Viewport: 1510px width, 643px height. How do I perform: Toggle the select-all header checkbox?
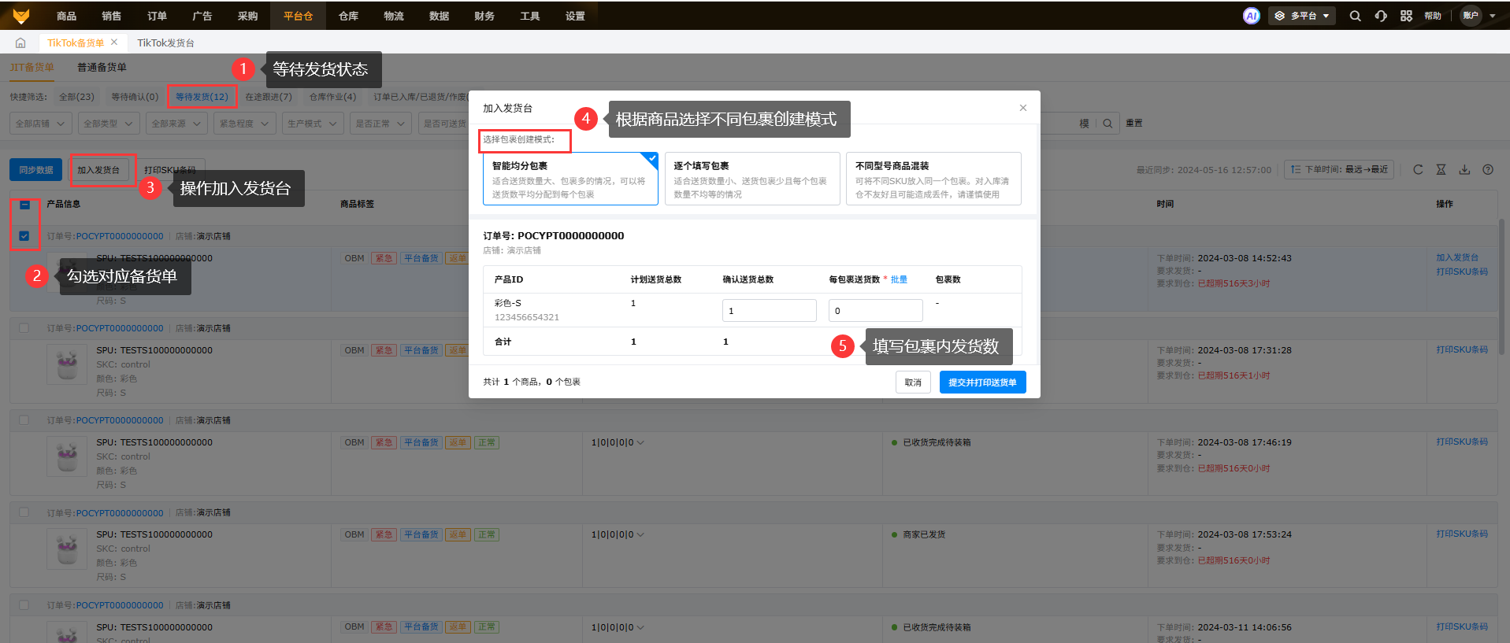click(24, 205)
